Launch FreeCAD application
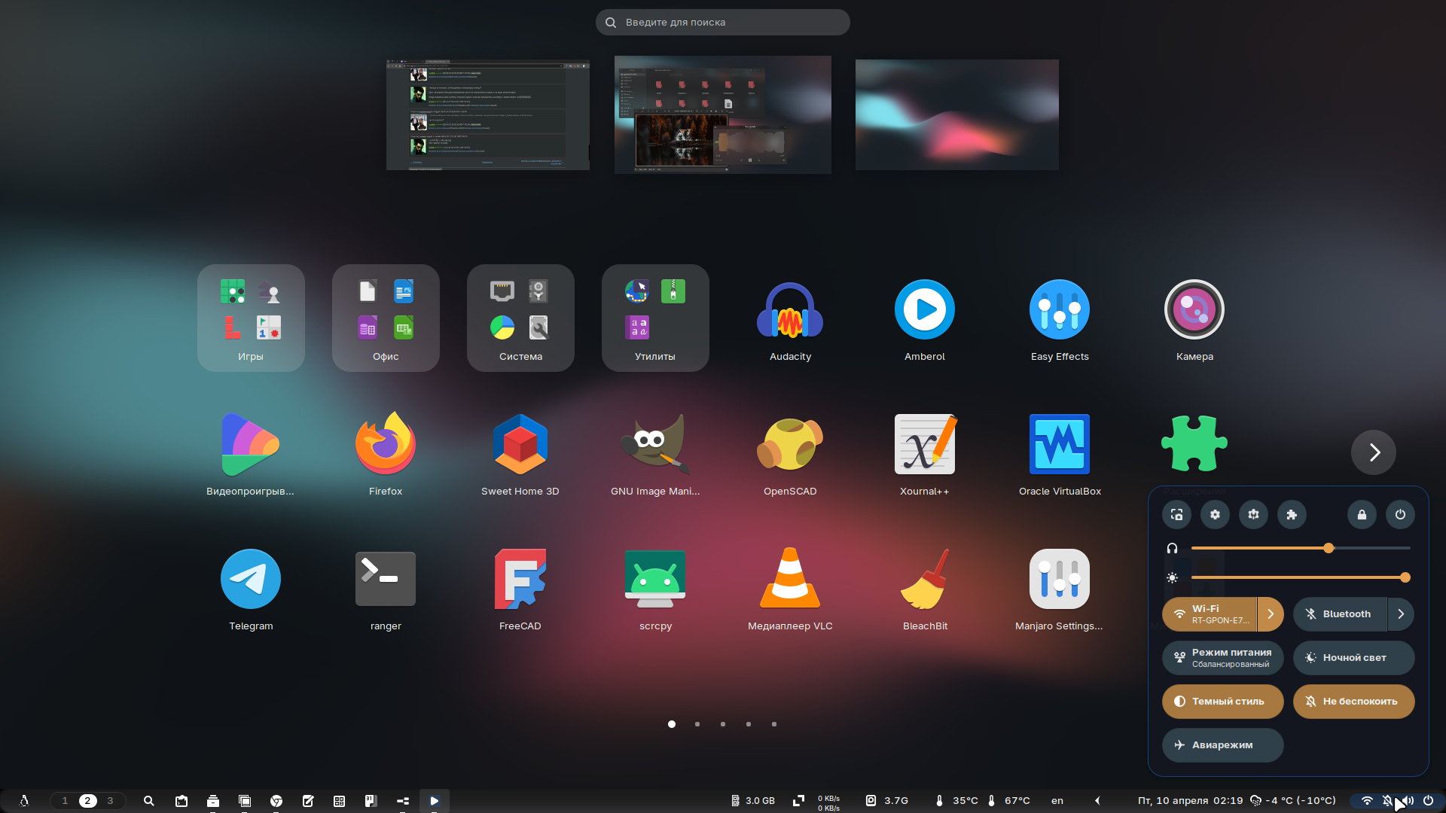This screenshot has width=1446, height=813. pyautogui.click(x=520, y=579)
